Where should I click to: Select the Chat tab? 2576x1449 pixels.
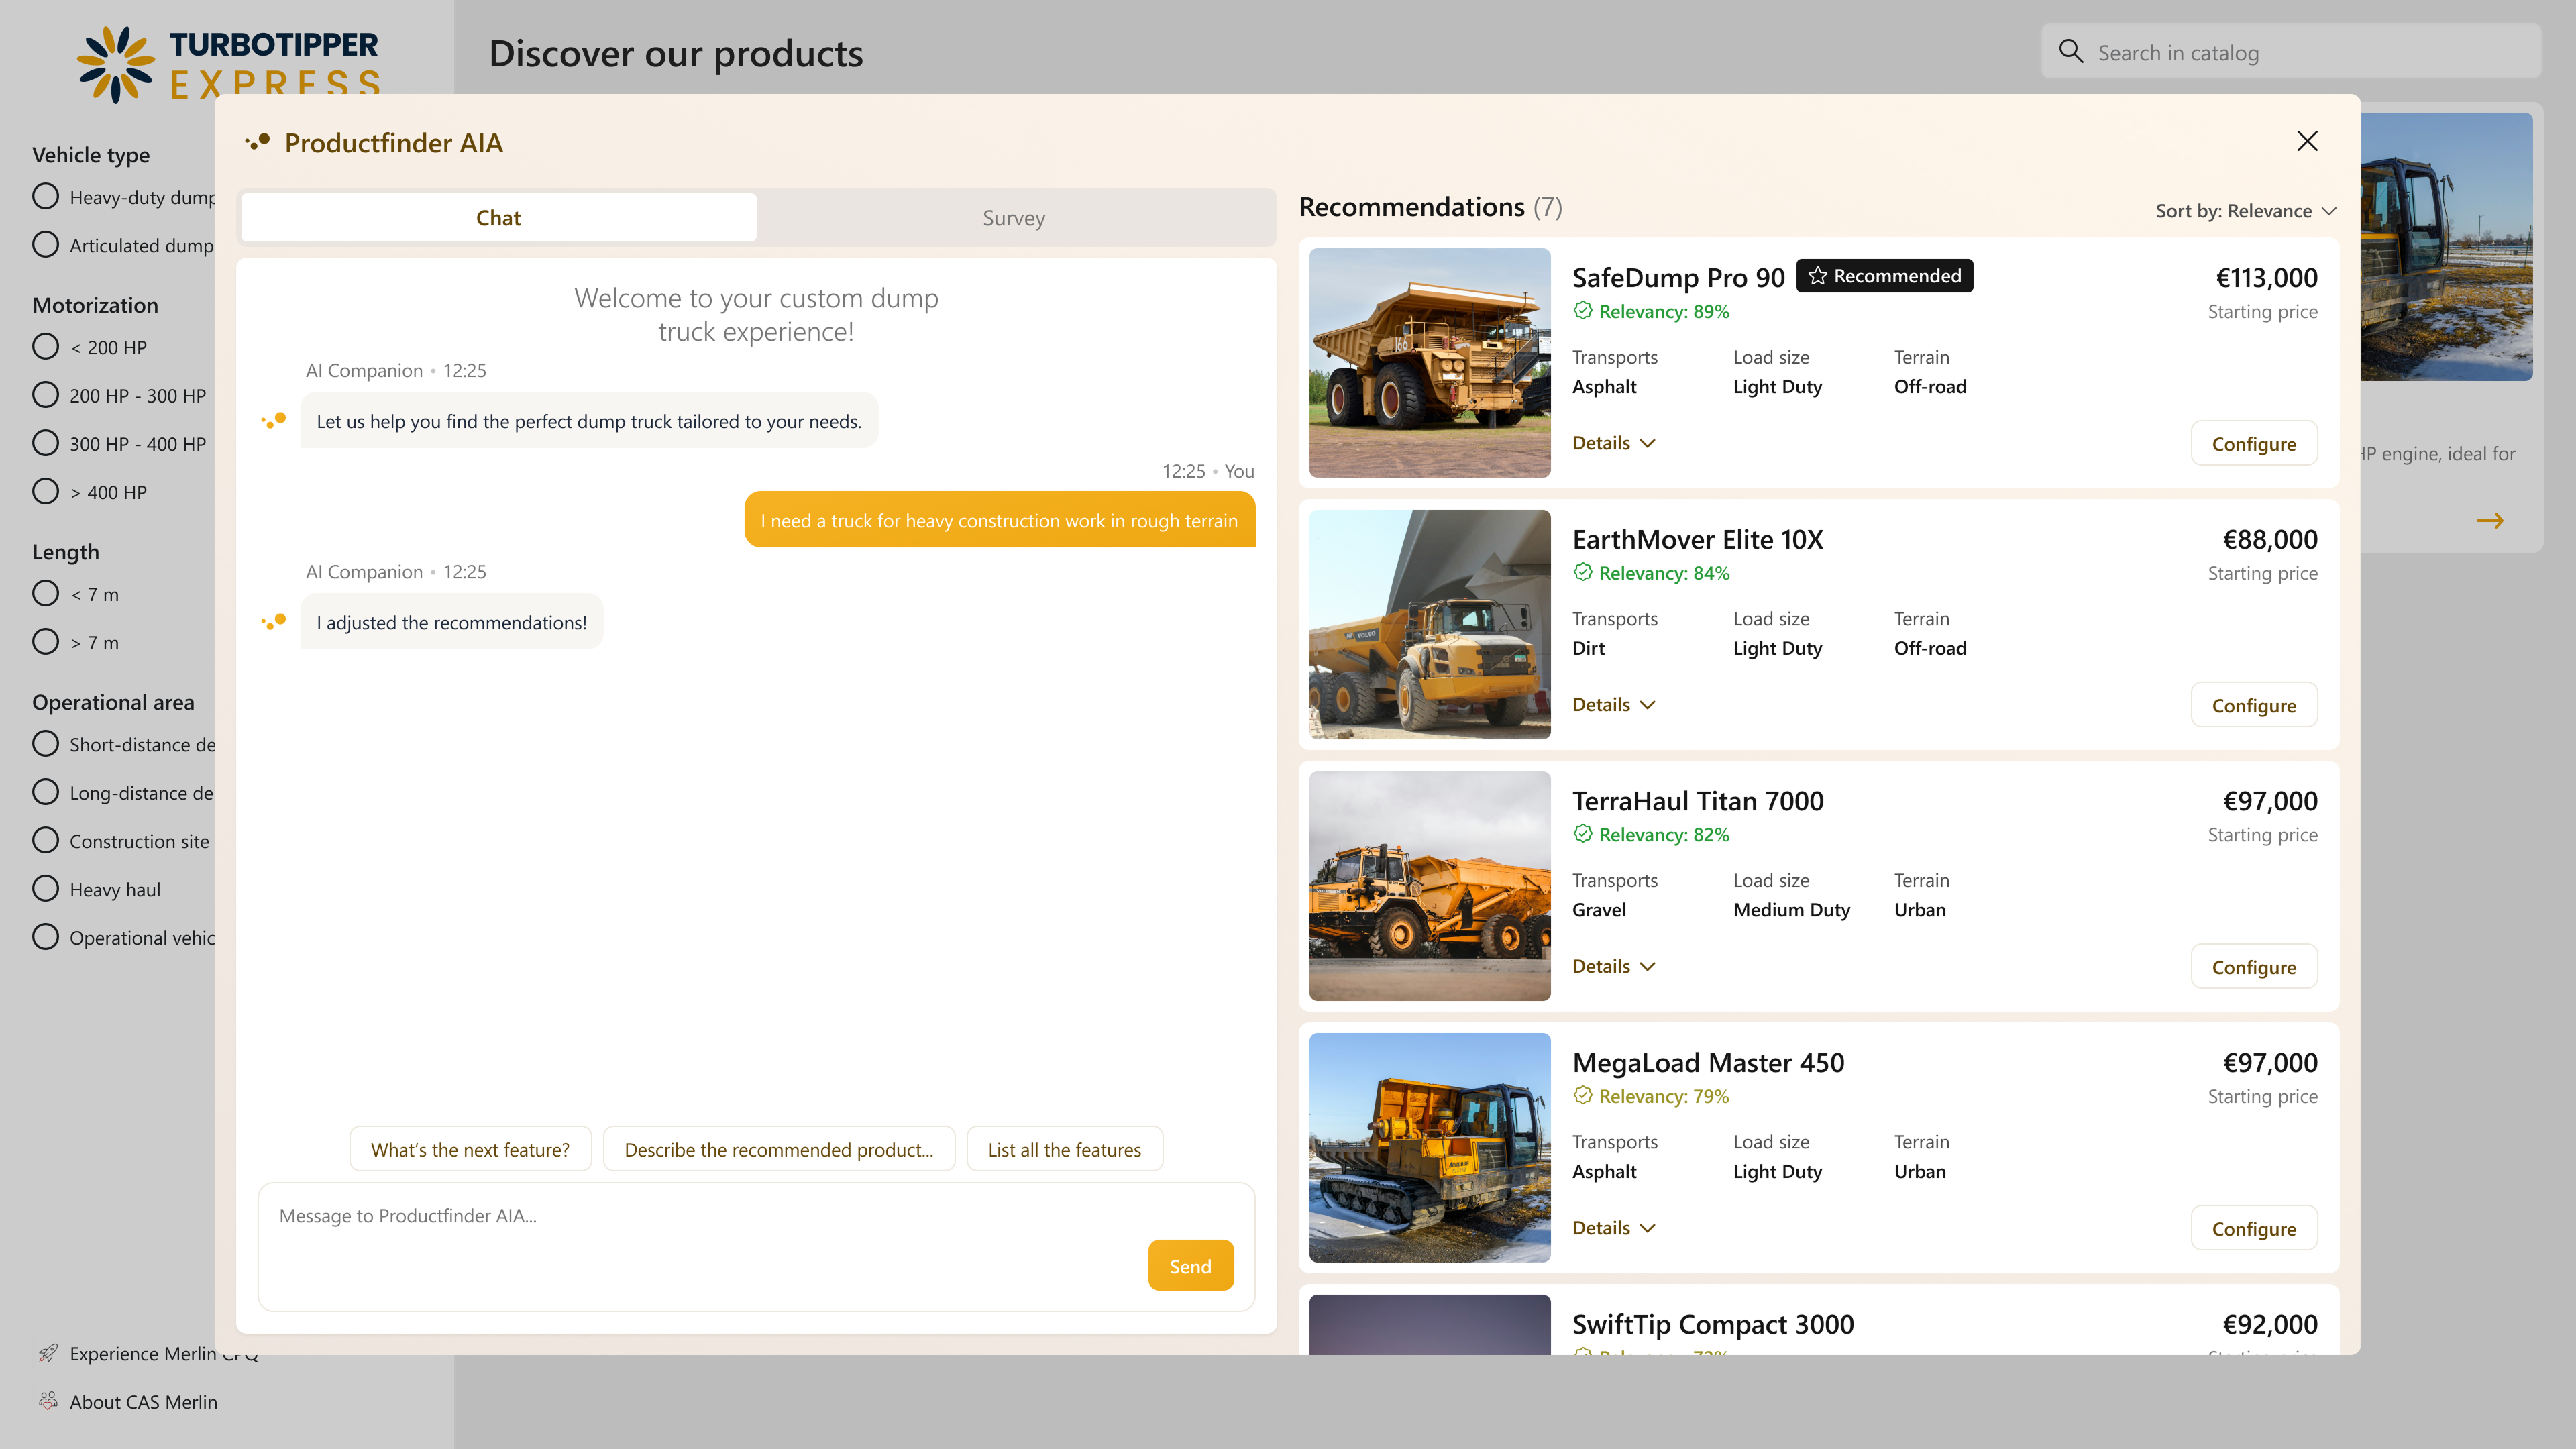[498, 217]
